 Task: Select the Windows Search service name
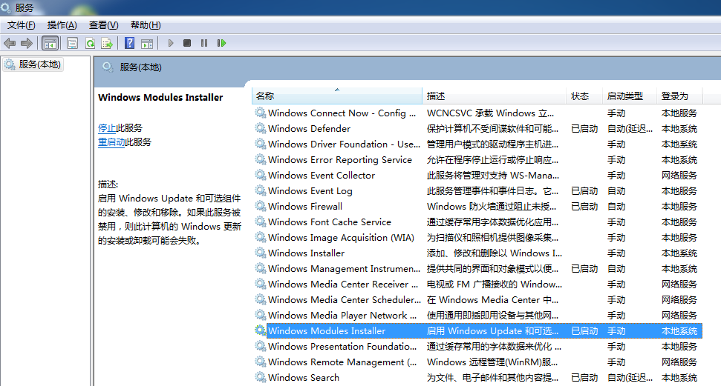pyautogui.click(x=304, y=378)
